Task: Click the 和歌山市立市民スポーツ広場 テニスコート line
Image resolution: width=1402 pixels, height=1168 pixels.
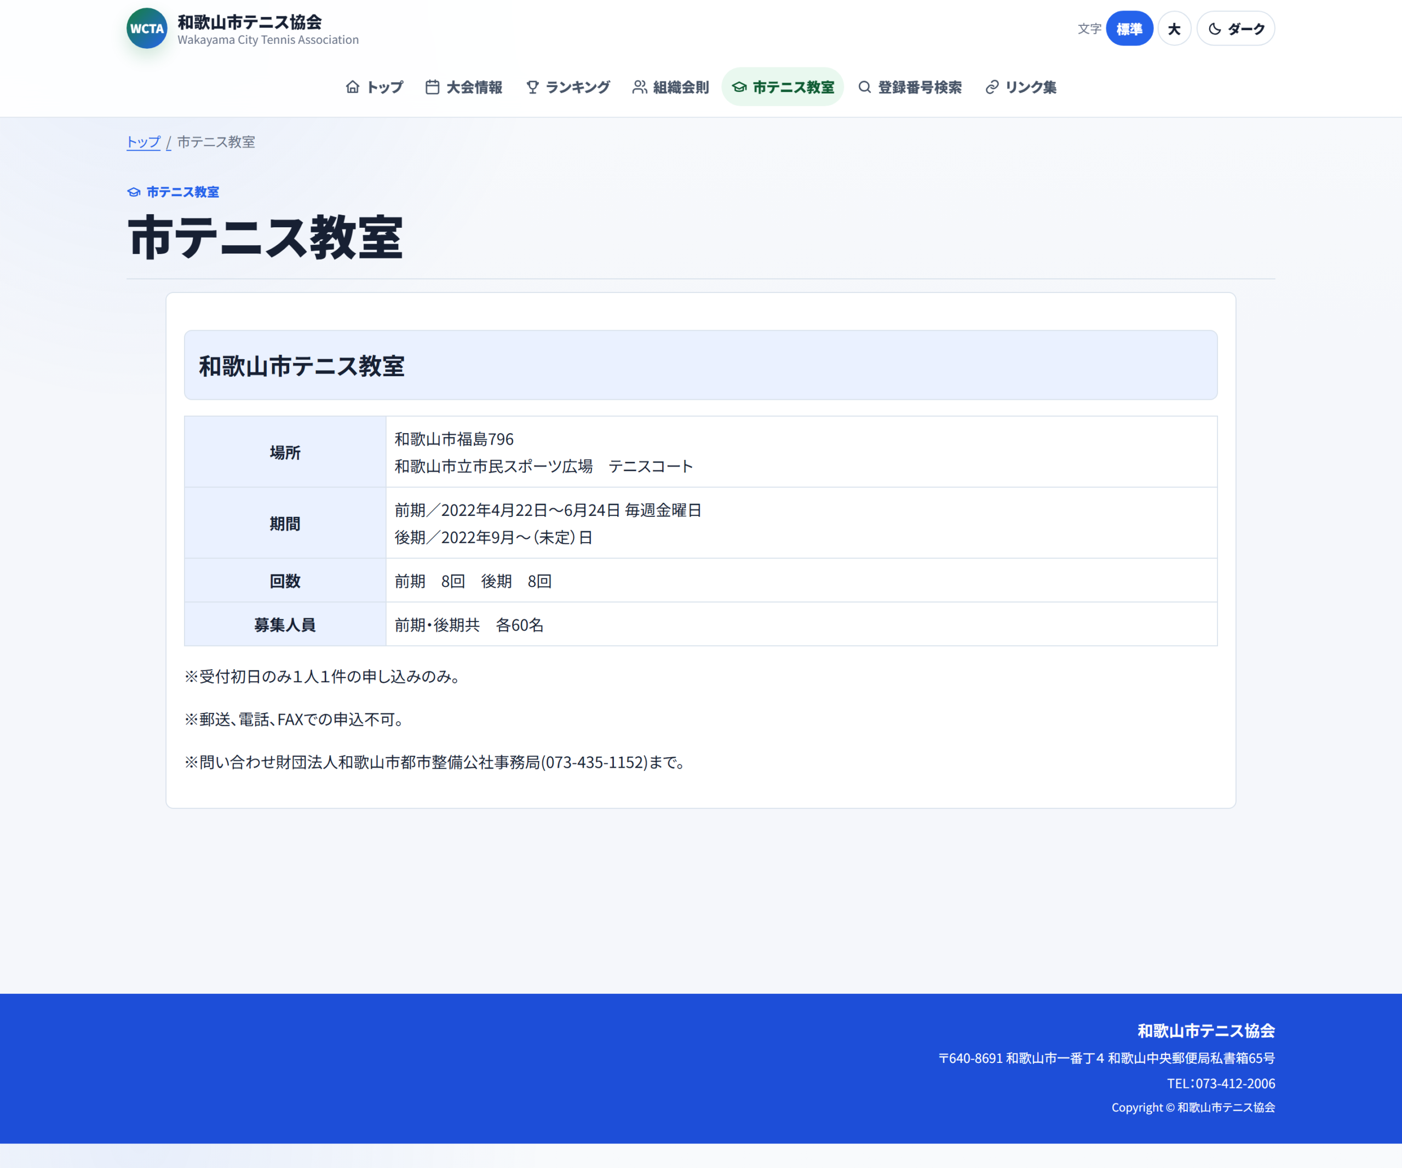Action: pyautogui.click(x=544, y=466)
